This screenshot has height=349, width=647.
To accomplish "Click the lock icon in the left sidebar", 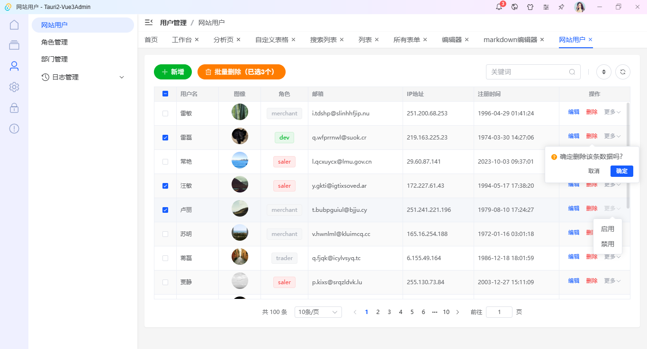I will pos(14,107).
